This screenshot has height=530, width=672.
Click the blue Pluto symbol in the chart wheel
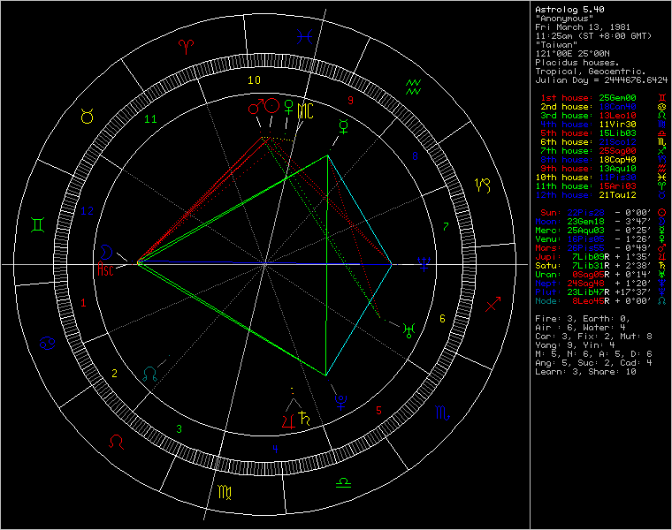coord(340,402)
